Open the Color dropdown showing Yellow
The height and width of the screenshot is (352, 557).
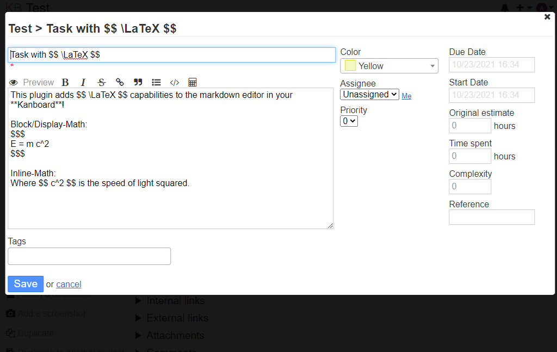coord(389,66)
